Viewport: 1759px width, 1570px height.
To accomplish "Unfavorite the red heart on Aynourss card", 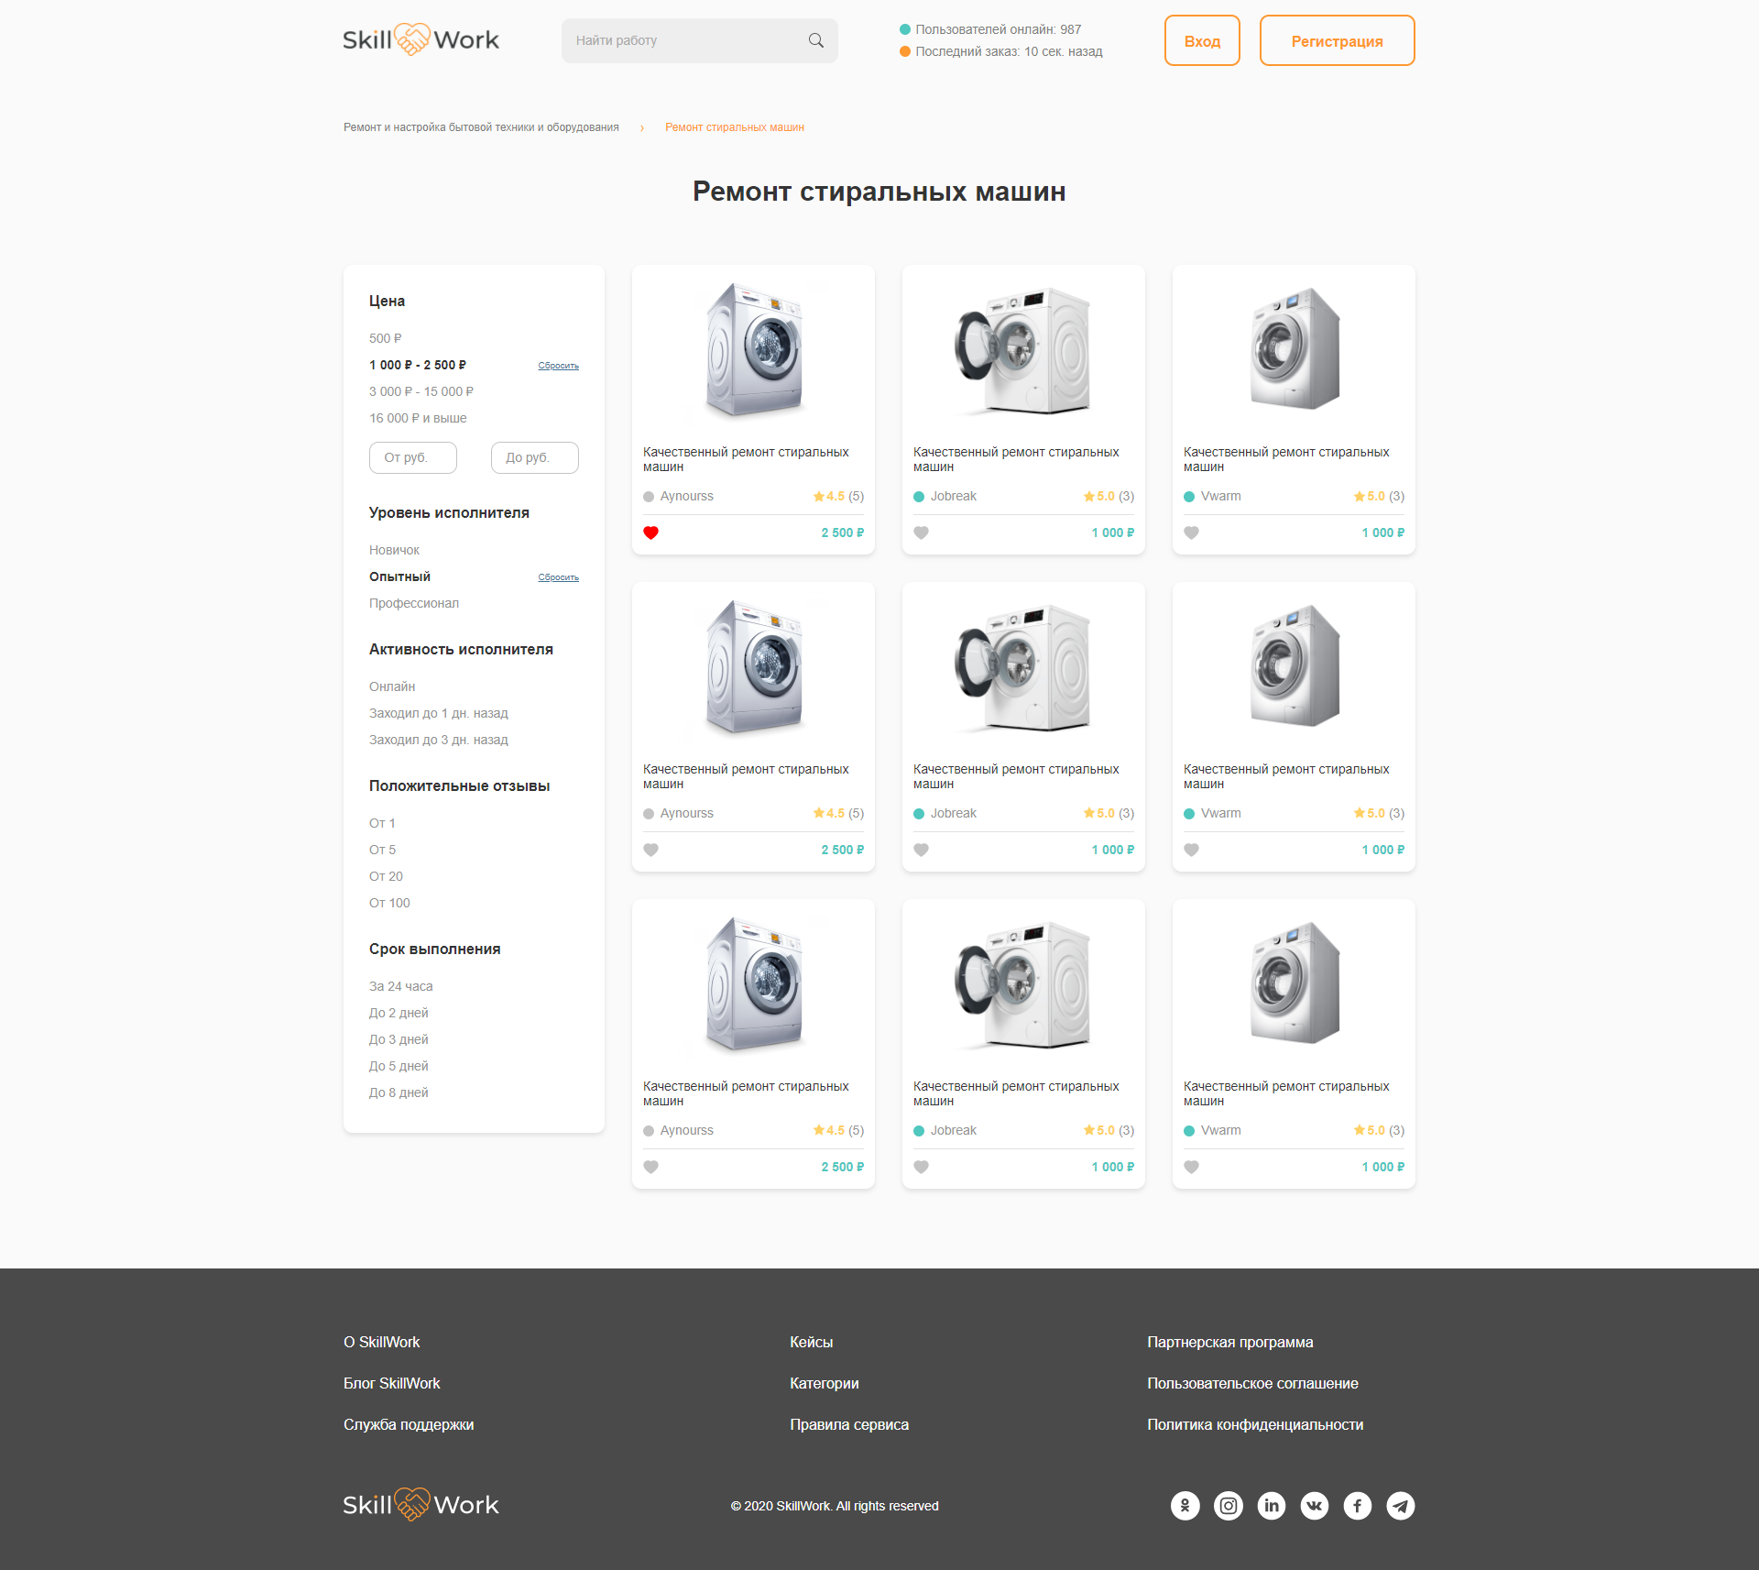I will coord(651,532).
